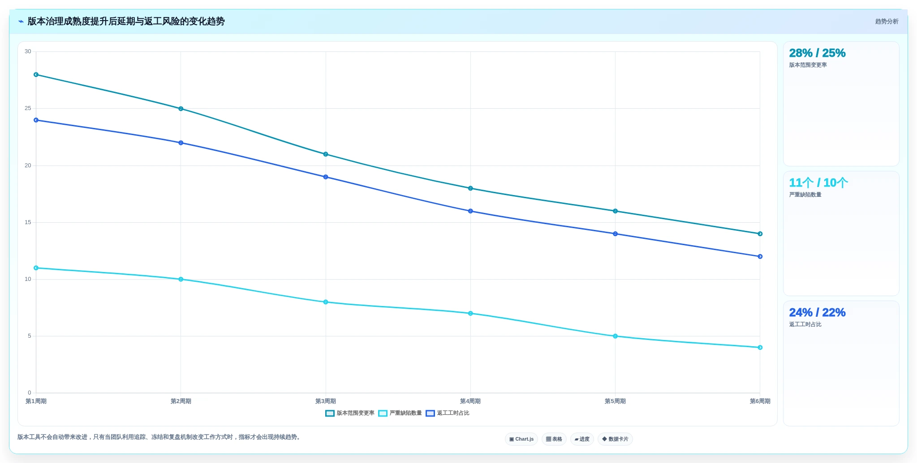This screenshot has height=463, width=917.
Task: Click 返工工时占比 data point at 第1周期
Action: (36, 120)
